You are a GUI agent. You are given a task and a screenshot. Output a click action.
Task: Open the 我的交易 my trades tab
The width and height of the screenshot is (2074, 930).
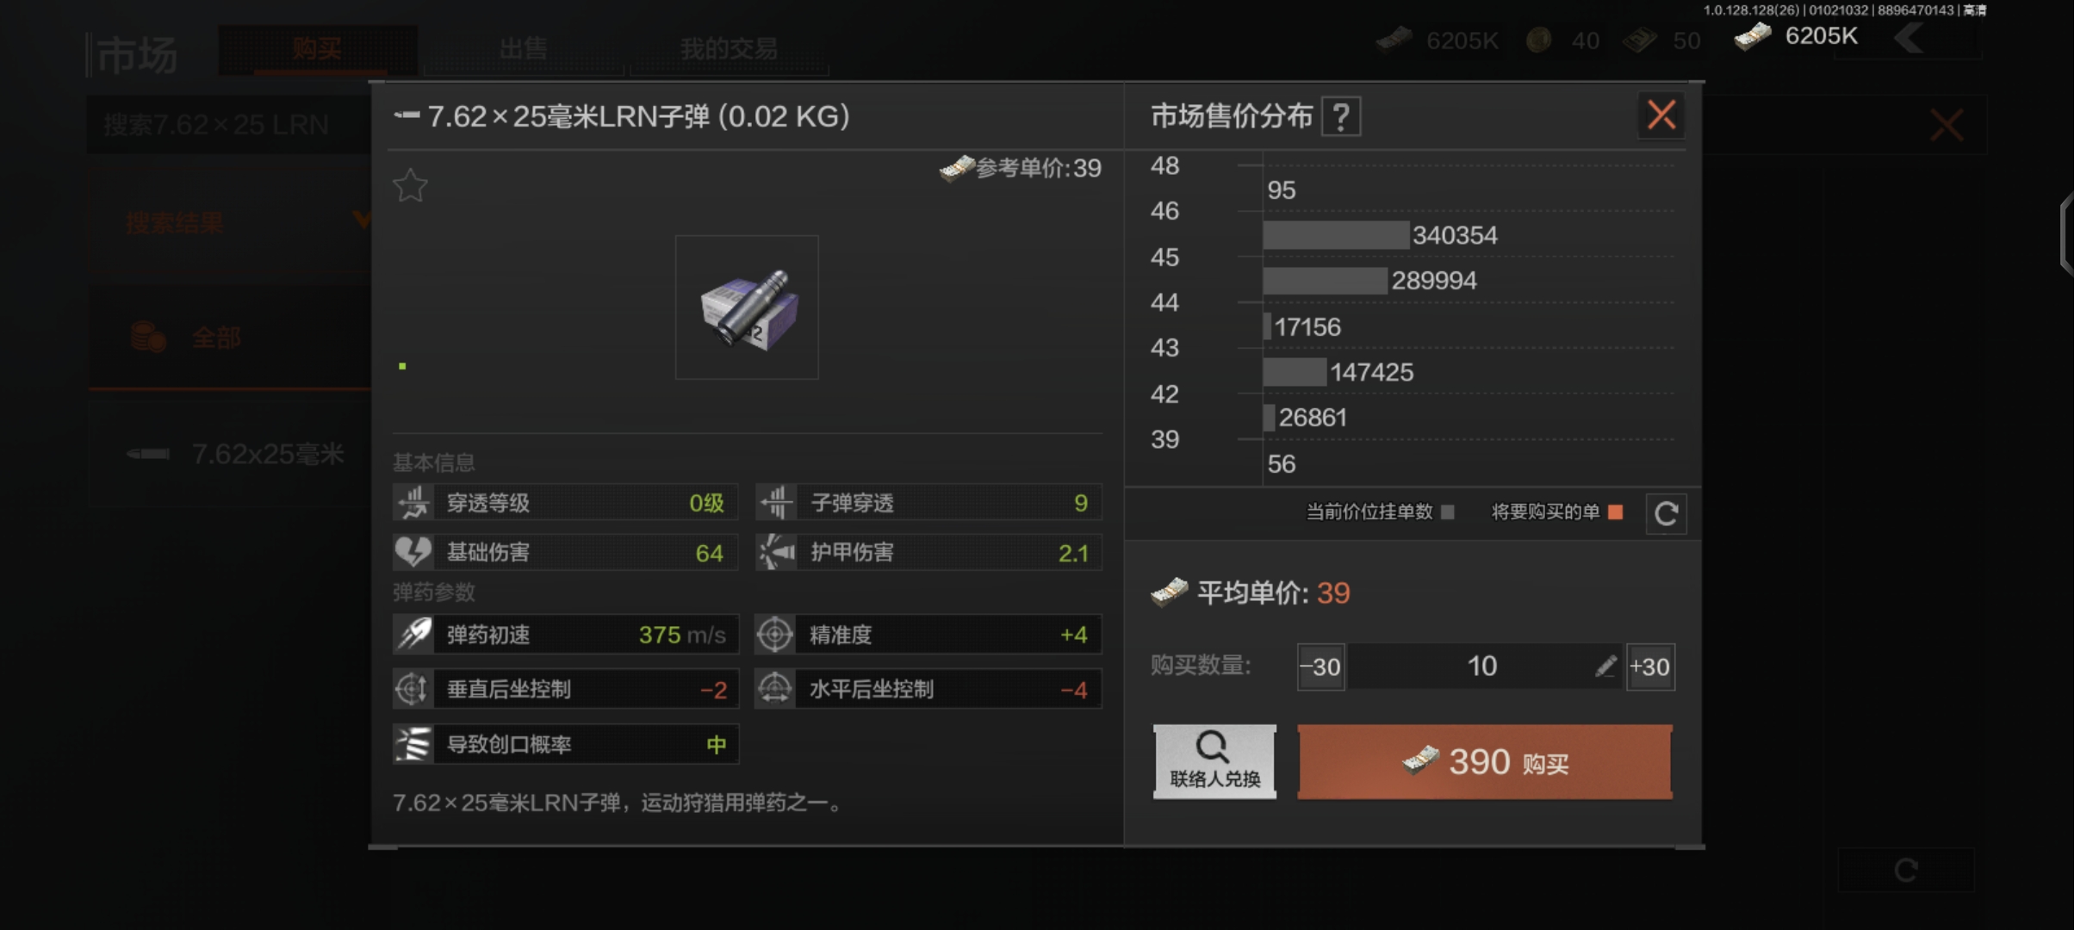coord(729,48)
